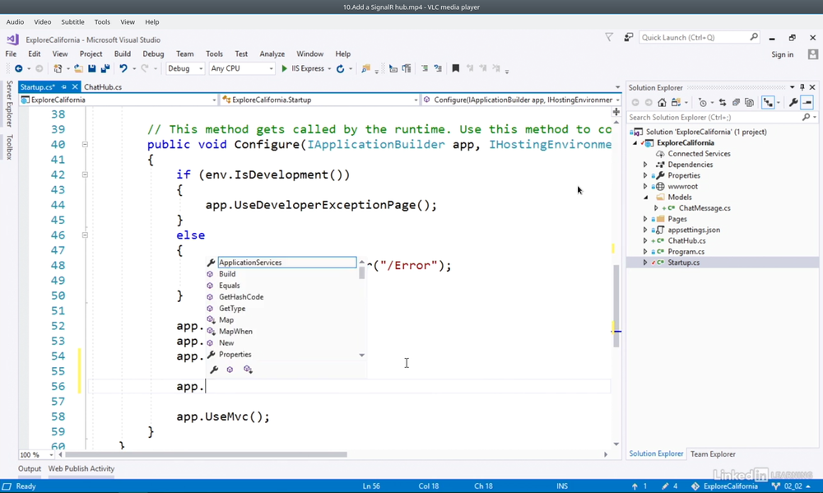Click the account avatar icon near Sign in
823x493 pixels.
click(x=813, y=54)
